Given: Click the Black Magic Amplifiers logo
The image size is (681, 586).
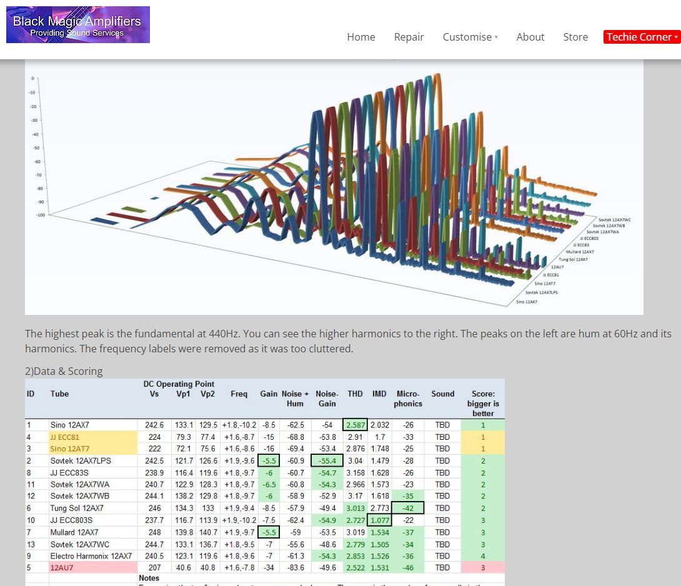Looking at the screenshot, I should 78,25.
